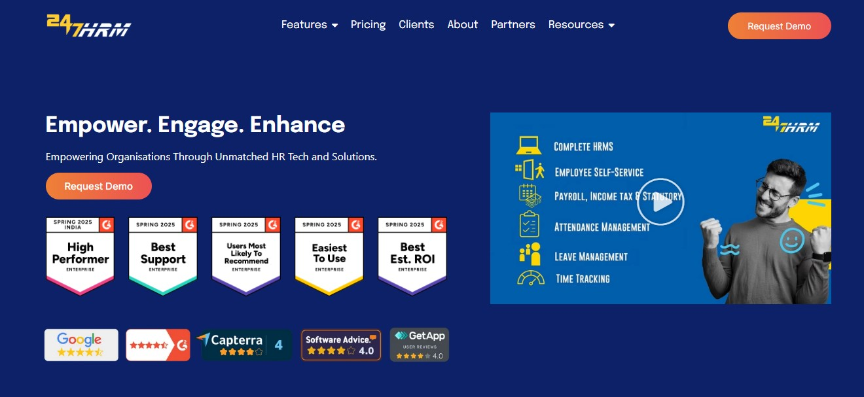The height and width of the screenshot is (397, 864).
Task: Click the 247HRM logo in the header
Action: 88,25
